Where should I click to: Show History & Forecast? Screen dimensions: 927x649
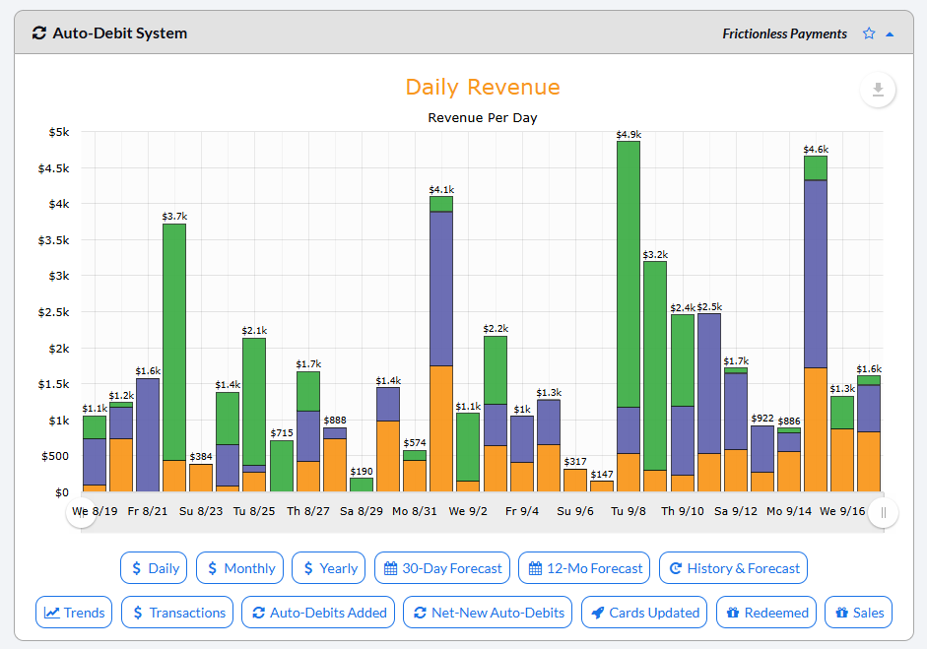click(733, 568)
